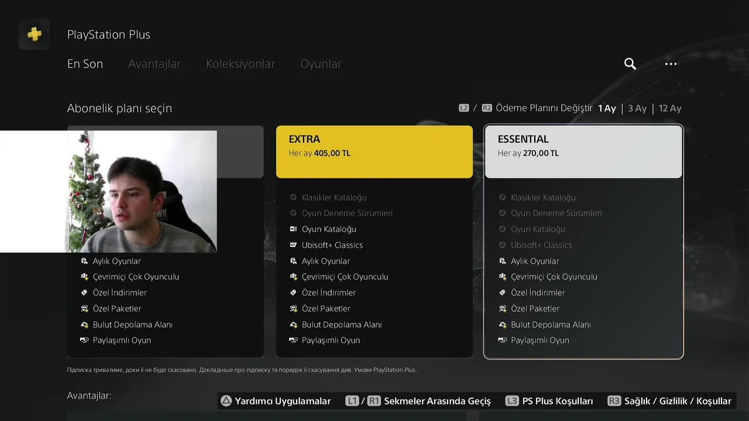Click the L3 button icon
Viewport: 749px width, 421px height.
click(512, 401)
